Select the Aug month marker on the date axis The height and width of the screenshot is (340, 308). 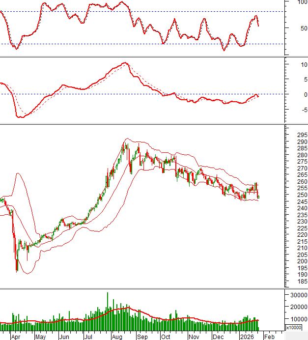[x=117, y=337]
